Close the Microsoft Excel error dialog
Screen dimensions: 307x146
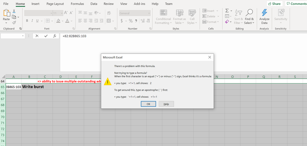click(x=210, y=57)
